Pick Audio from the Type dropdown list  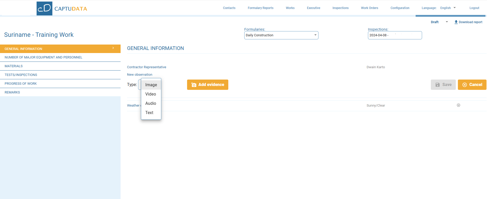(151, 103)
